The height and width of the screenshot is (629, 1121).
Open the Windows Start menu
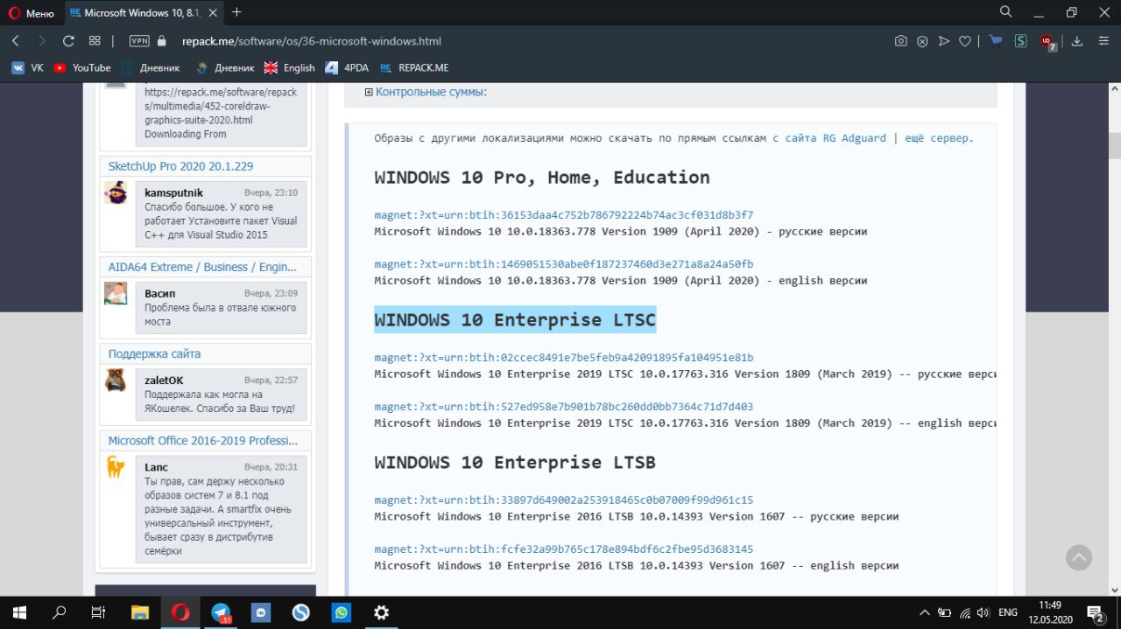(18, 612)
